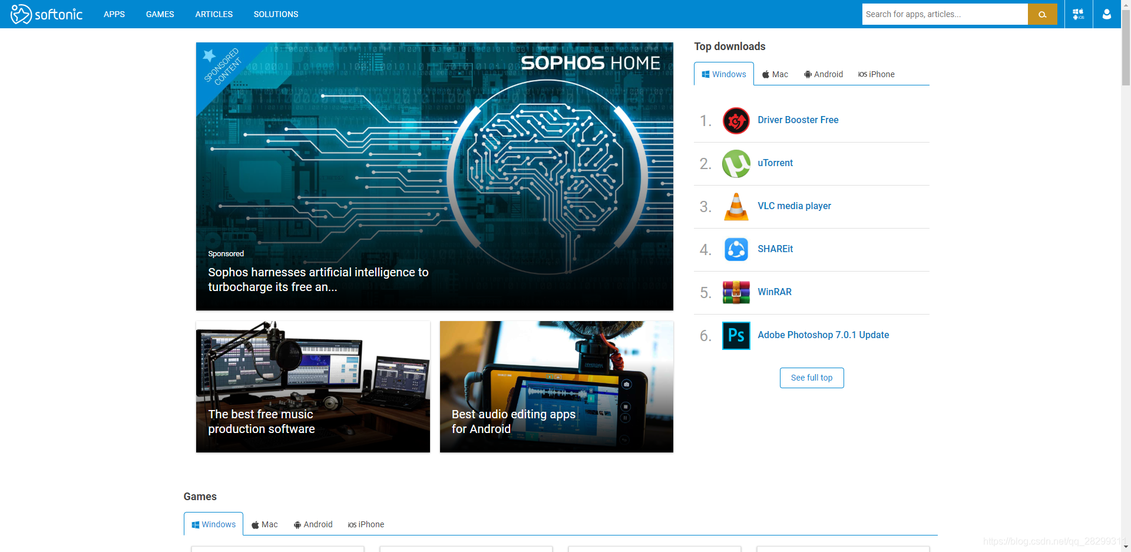Click the scrollbar down arrow
Screen dimensions: 1131x552
[x=1126, y=547]
